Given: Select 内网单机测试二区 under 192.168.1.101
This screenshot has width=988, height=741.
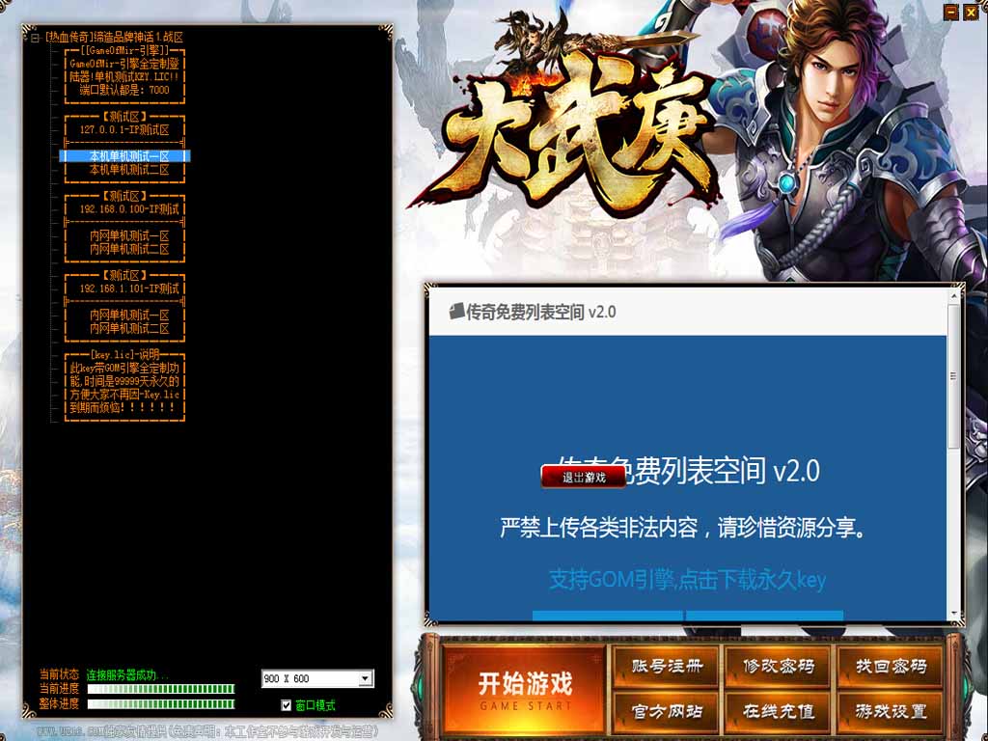Looking at the screenshot, I should [129, 329].
